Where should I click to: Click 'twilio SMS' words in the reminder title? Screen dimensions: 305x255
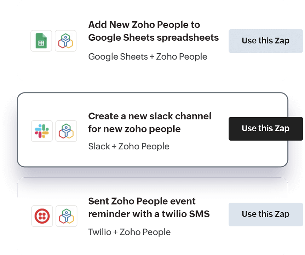click(x=186, y=214)
